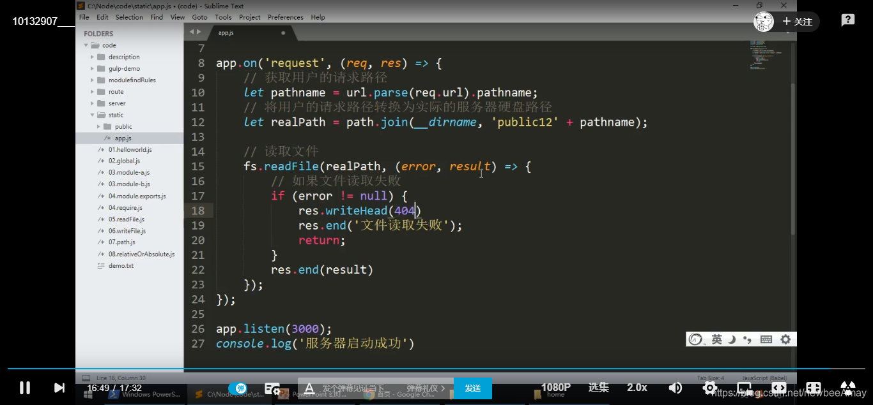This screenshot has height=405, width=873.
Task: Follow uploader with 关注 button
Action: tap(798, 22)
